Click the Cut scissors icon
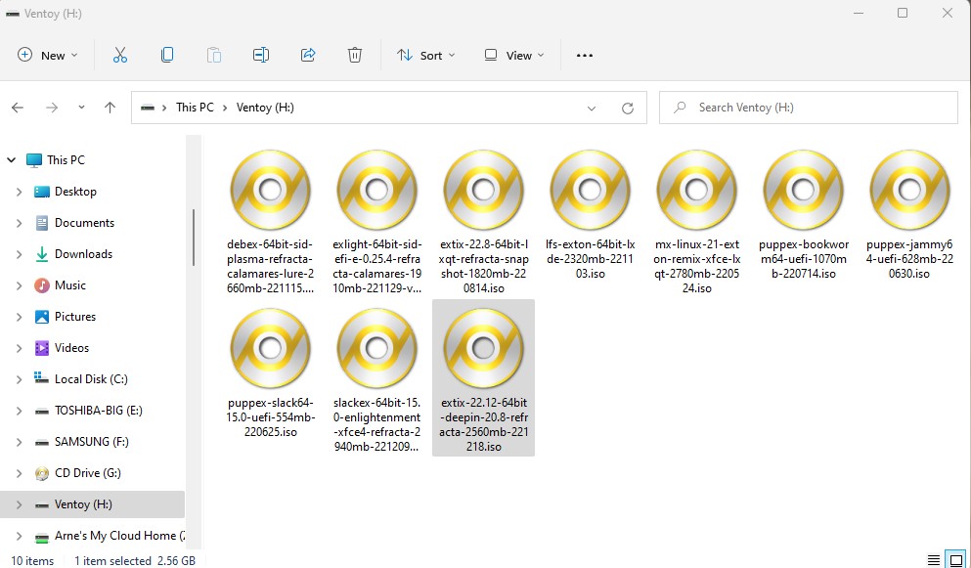971x568 pixels. [x=120, y=55]
